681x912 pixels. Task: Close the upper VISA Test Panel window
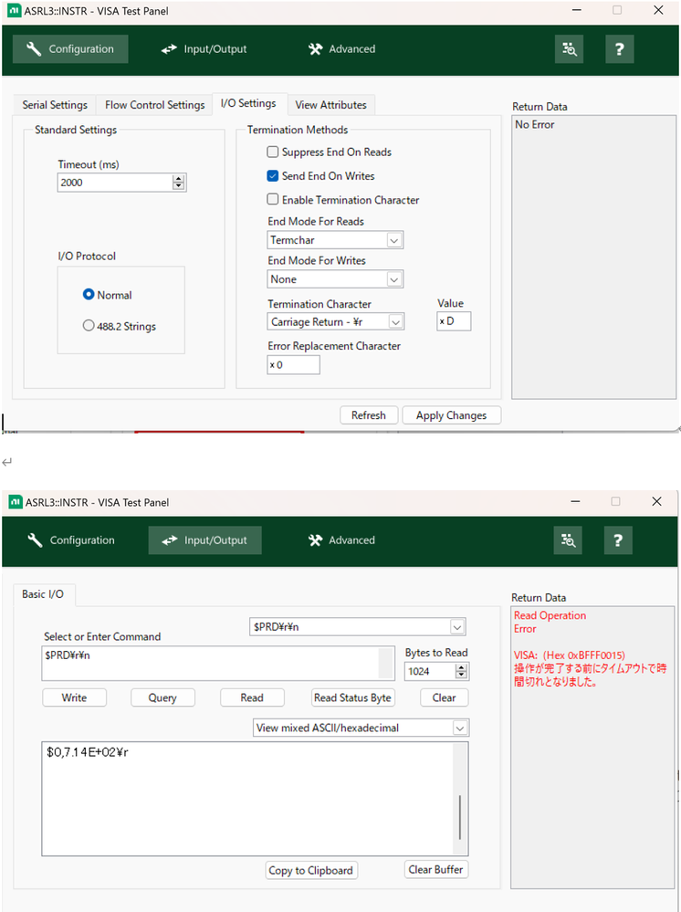point(658,10)
